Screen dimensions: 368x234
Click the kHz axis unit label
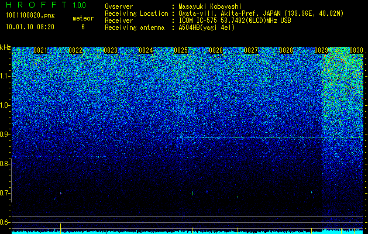[5, 47]
